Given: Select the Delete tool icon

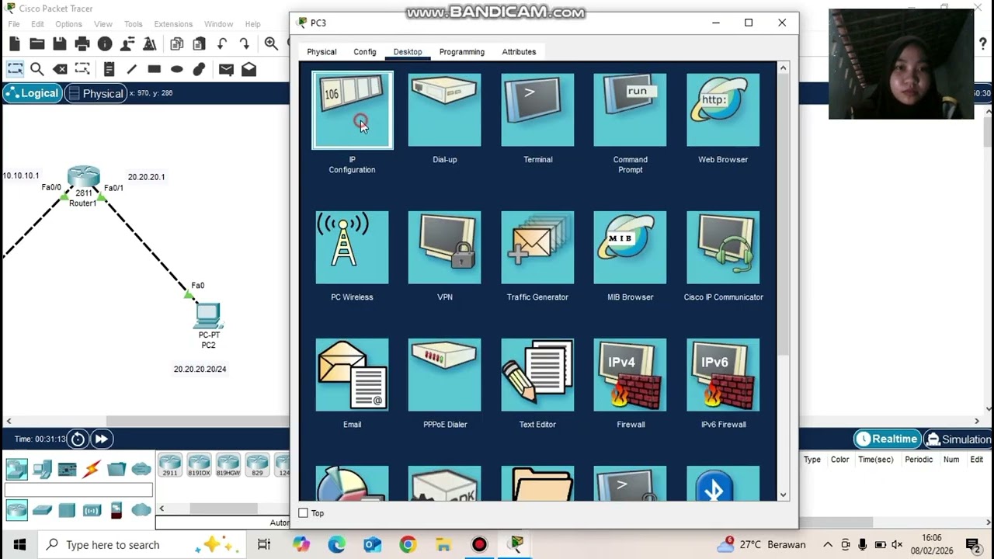Looking at the screenshot, I should pyautogui.click(x=60, y=69).
